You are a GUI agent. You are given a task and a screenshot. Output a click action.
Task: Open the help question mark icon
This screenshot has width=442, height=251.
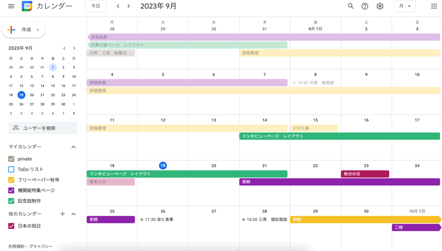[365, 6]
